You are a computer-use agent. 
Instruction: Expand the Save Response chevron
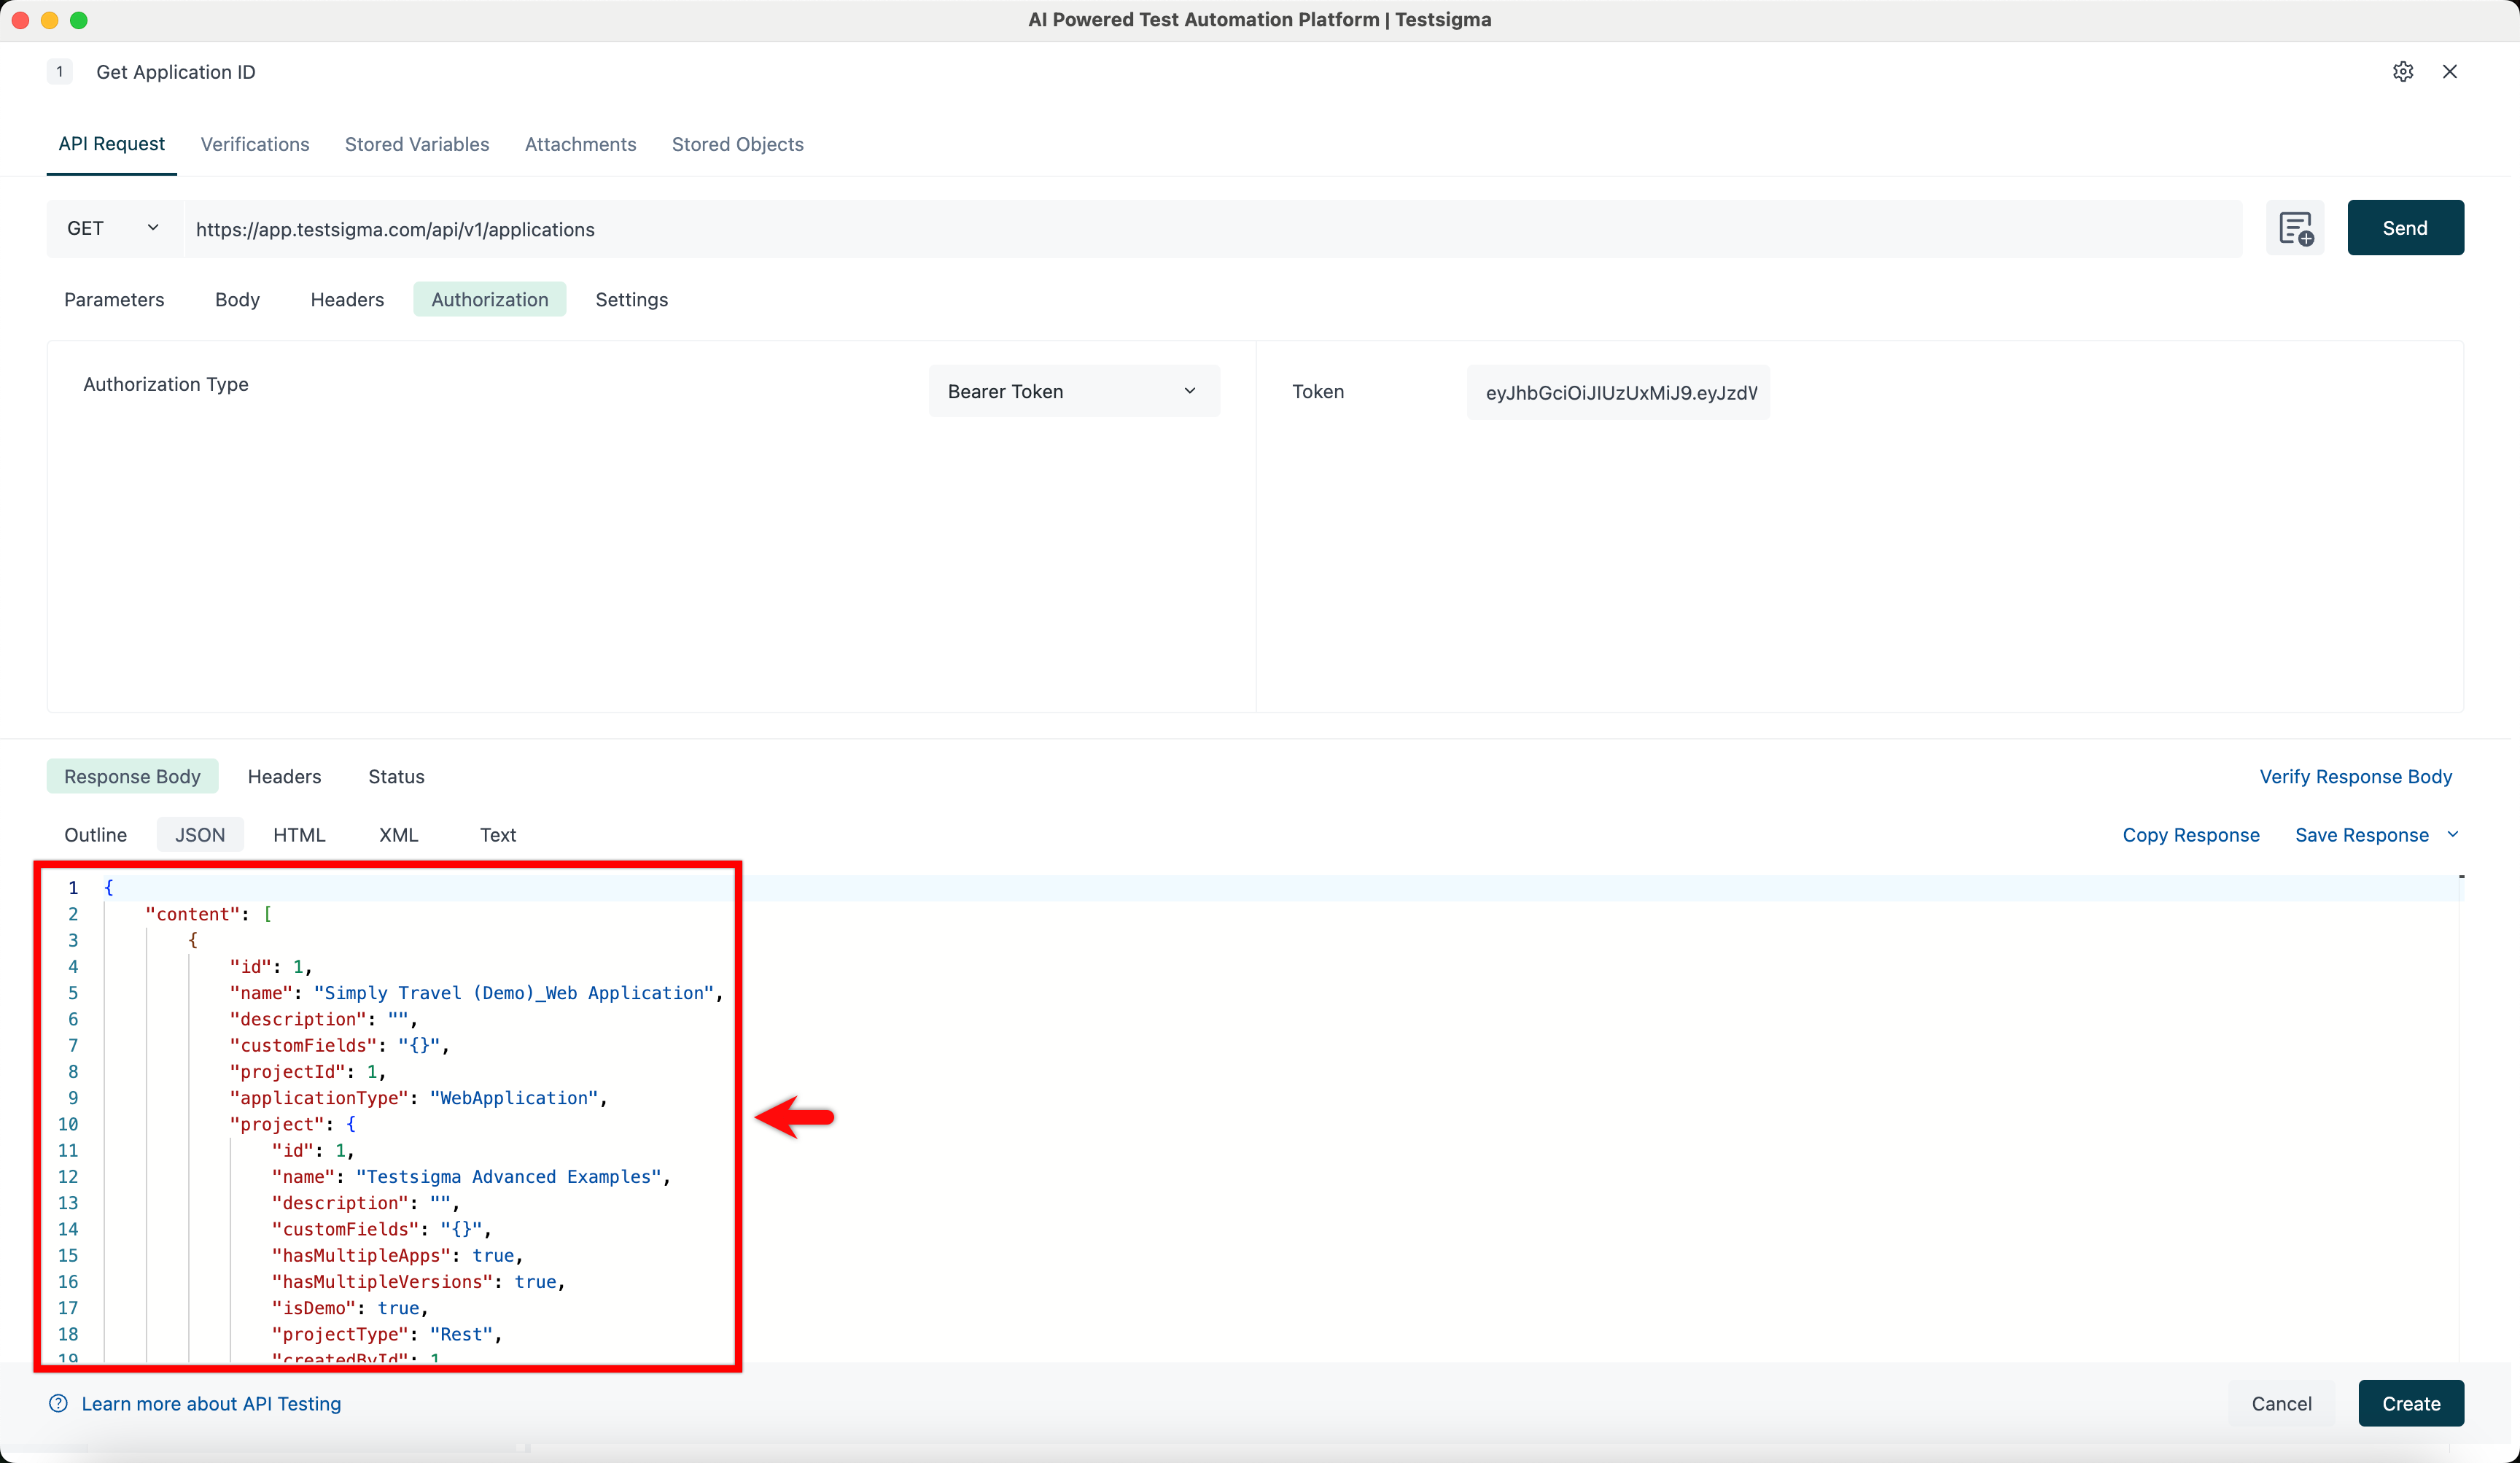coord(2452,834)
